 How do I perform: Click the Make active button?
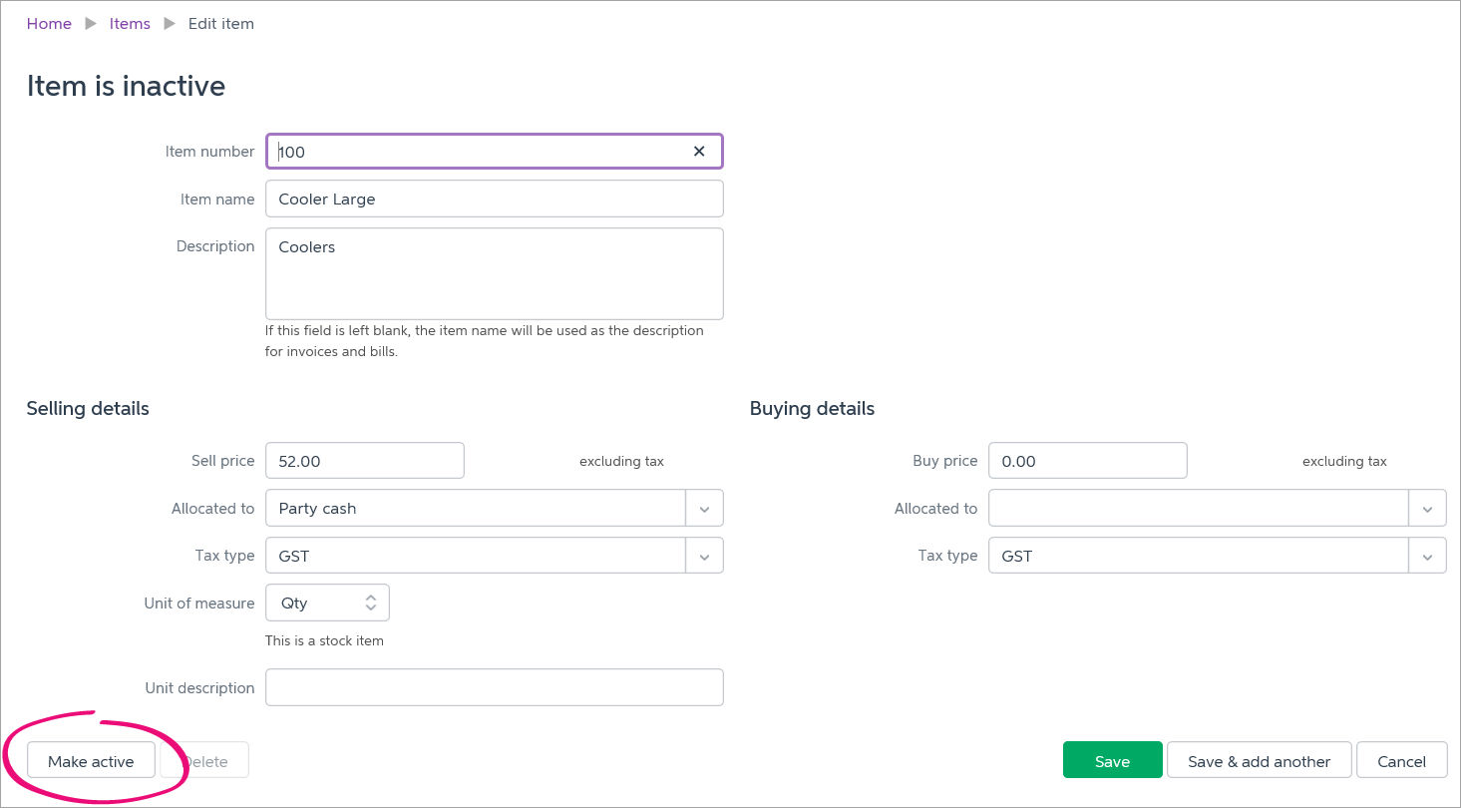91,761
